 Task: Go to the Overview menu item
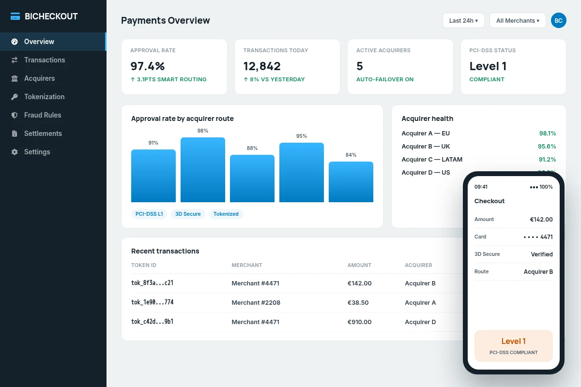53,42
